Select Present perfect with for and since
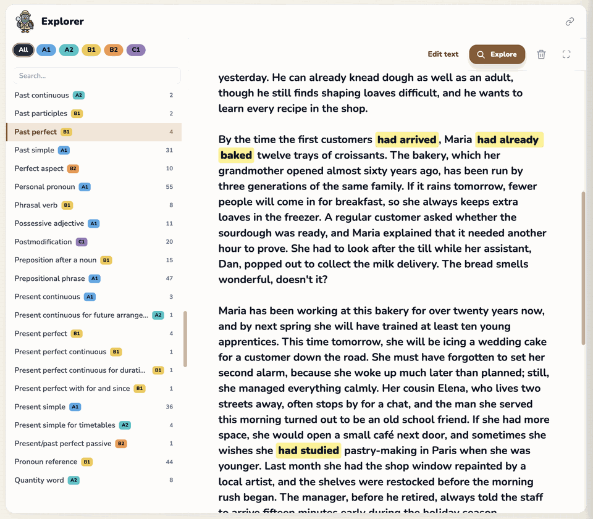 pos(94,388)
